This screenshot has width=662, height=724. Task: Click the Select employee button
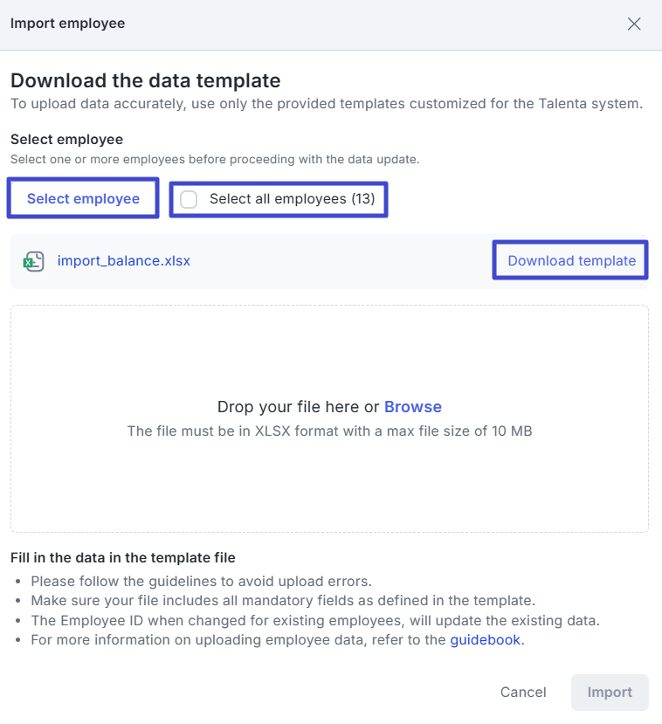pos(83,199)
